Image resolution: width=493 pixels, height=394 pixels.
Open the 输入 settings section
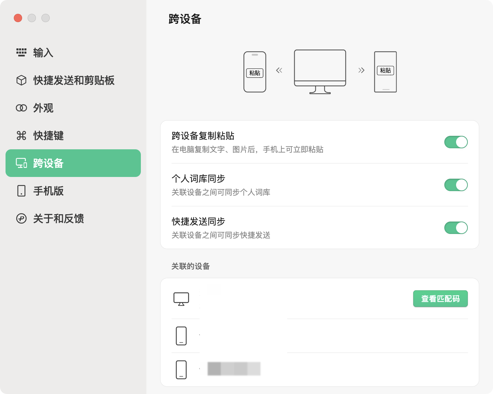pyautogui.click(x=73, y=53)
